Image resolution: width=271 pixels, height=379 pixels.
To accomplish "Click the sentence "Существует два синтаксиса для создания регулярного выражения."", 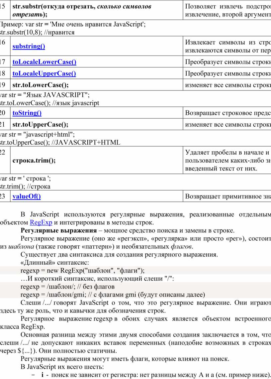I will pyautogui.click(x=119, y=255).
